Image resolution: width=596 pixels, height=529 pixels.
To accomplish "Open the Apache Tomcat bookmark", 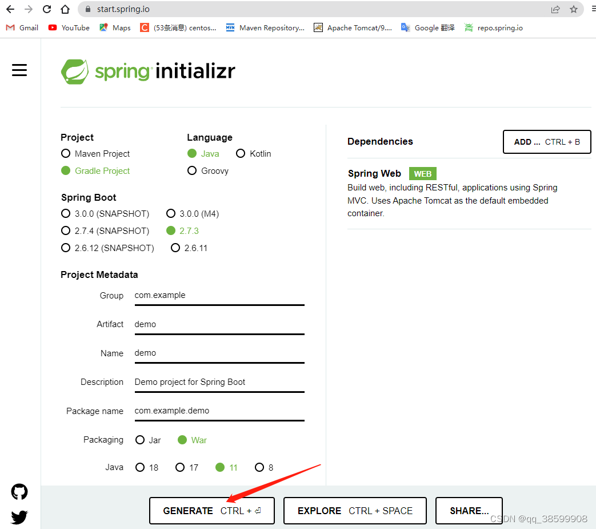I will (353, 28).
